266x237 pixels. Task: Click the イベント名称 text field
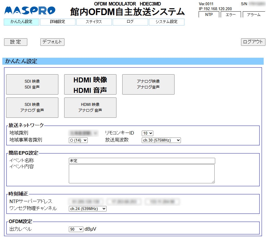tap(142, 161)
